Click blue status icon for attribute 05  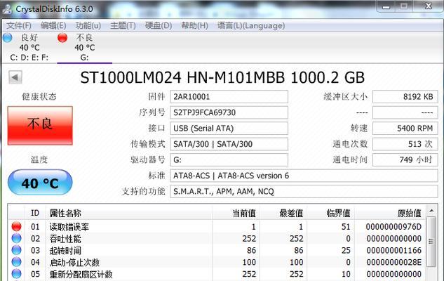(x=16, y=274)
